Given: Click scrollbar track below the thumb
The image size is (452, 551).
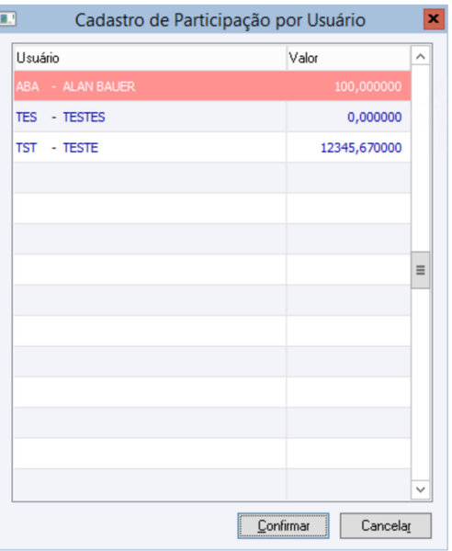Looking at the screenshot, I should click(x=421, y=385).
